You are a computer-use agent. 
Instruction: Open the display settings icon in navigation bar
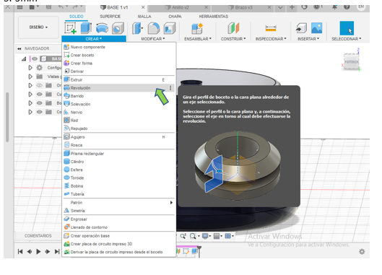pos(205,236)
